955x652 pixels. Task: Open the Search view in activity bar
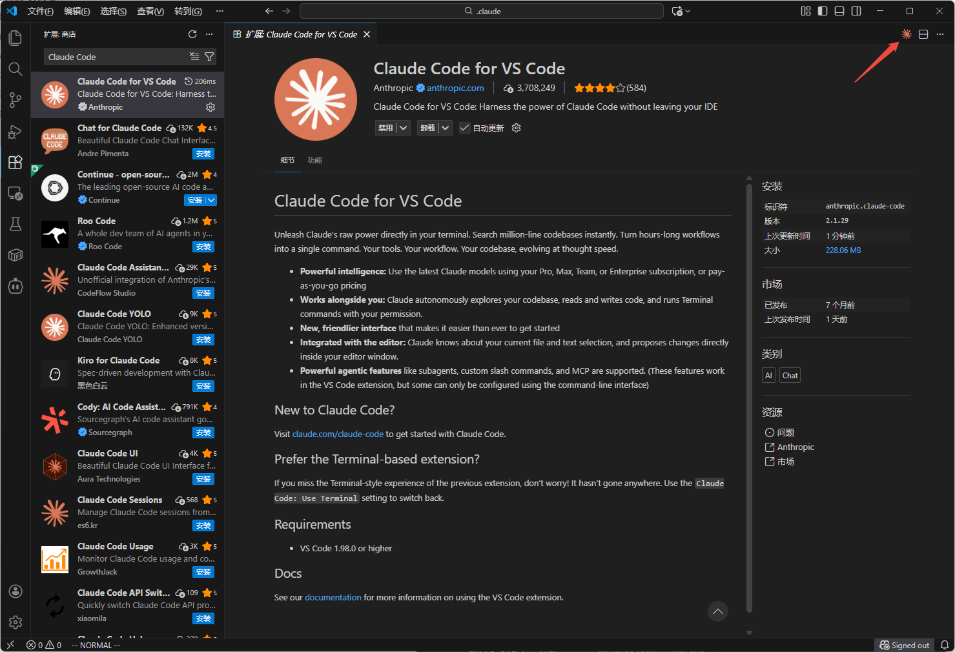[x=15, y=69]
